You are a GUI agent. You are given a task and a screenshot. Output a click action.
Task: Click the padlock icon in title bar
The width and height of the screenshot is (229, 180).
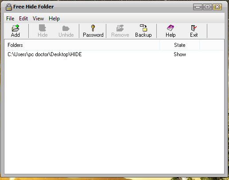point(9,7)
